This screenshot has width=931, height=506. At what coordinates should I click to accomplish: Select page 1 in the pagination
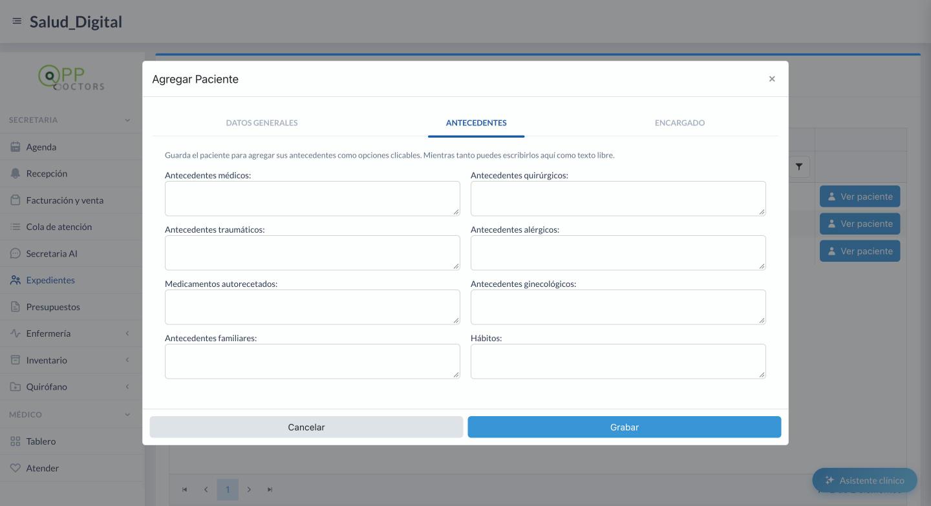228,489
